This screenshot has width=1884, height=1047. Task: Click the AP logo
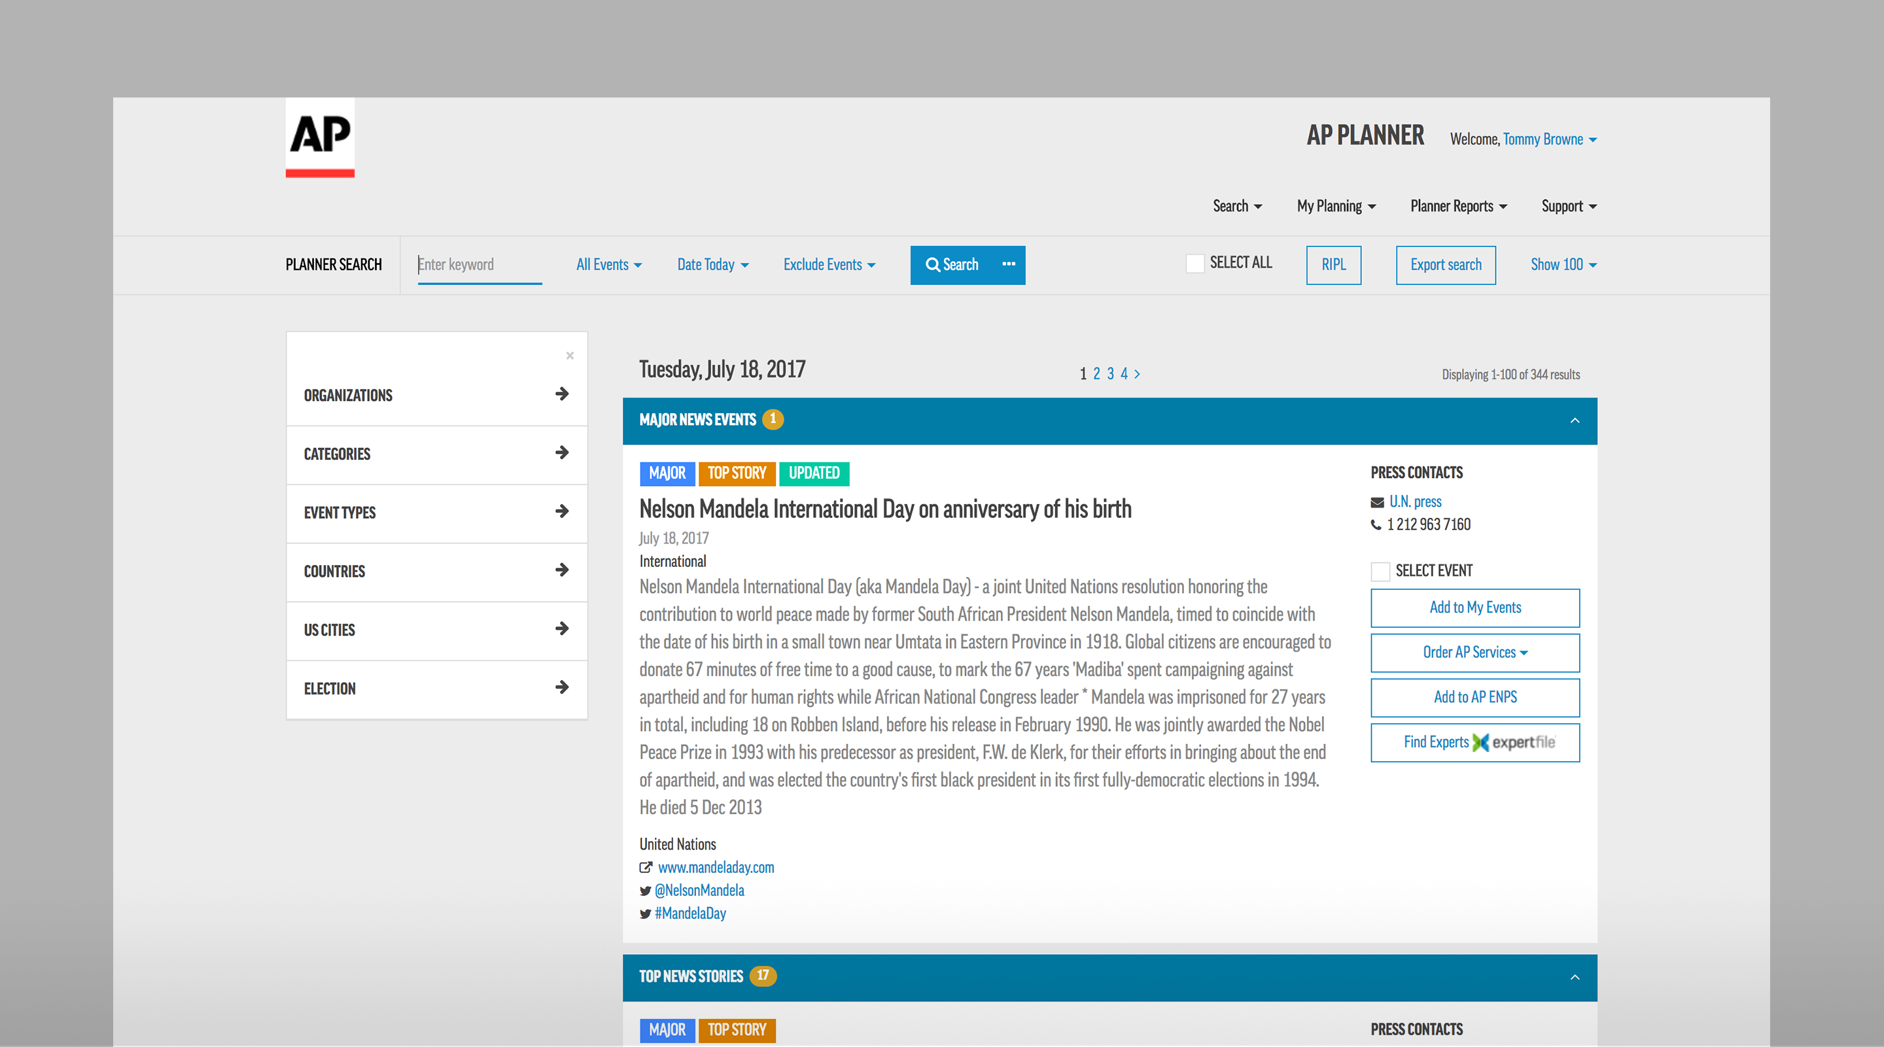[x=320, y=137]
